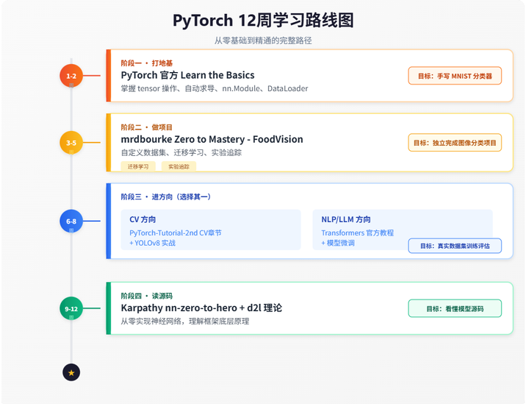Click the Karpathy nn-zero-to-hero + d2l 理论 heading
Image resolution: width=529 pixels, height=404 pixels.
coord(201,308)
